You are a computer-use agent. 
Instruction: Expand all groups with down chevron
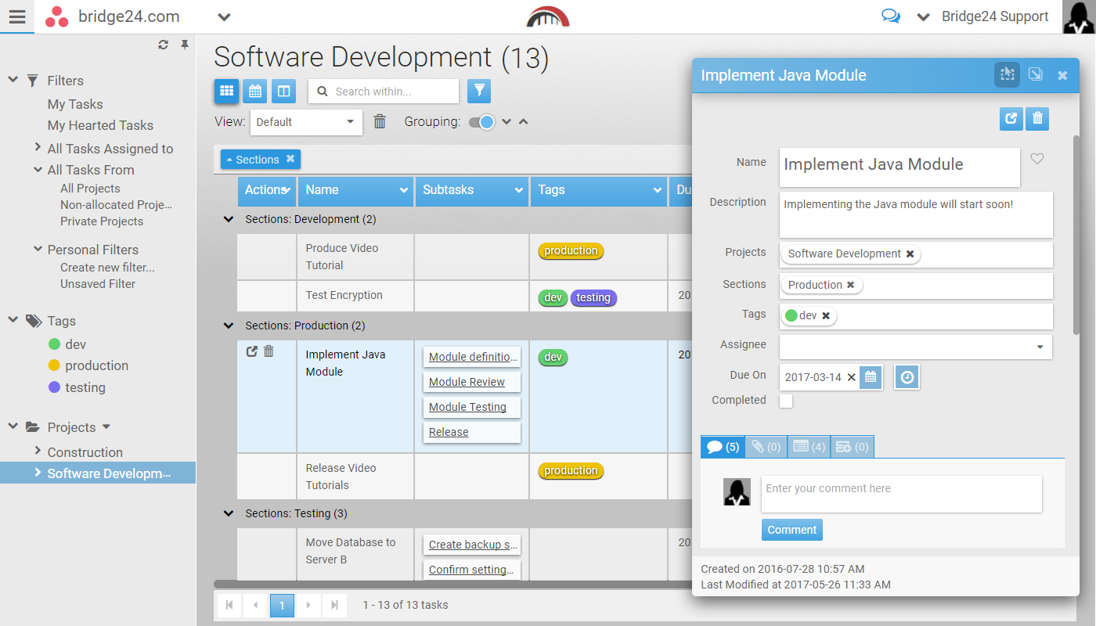click(x=507, y=121)
